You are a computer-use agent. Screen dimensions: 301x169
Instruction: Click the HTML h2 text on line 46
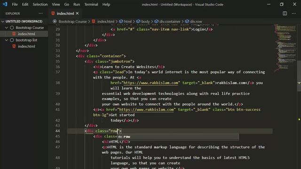tap(115, 142)
